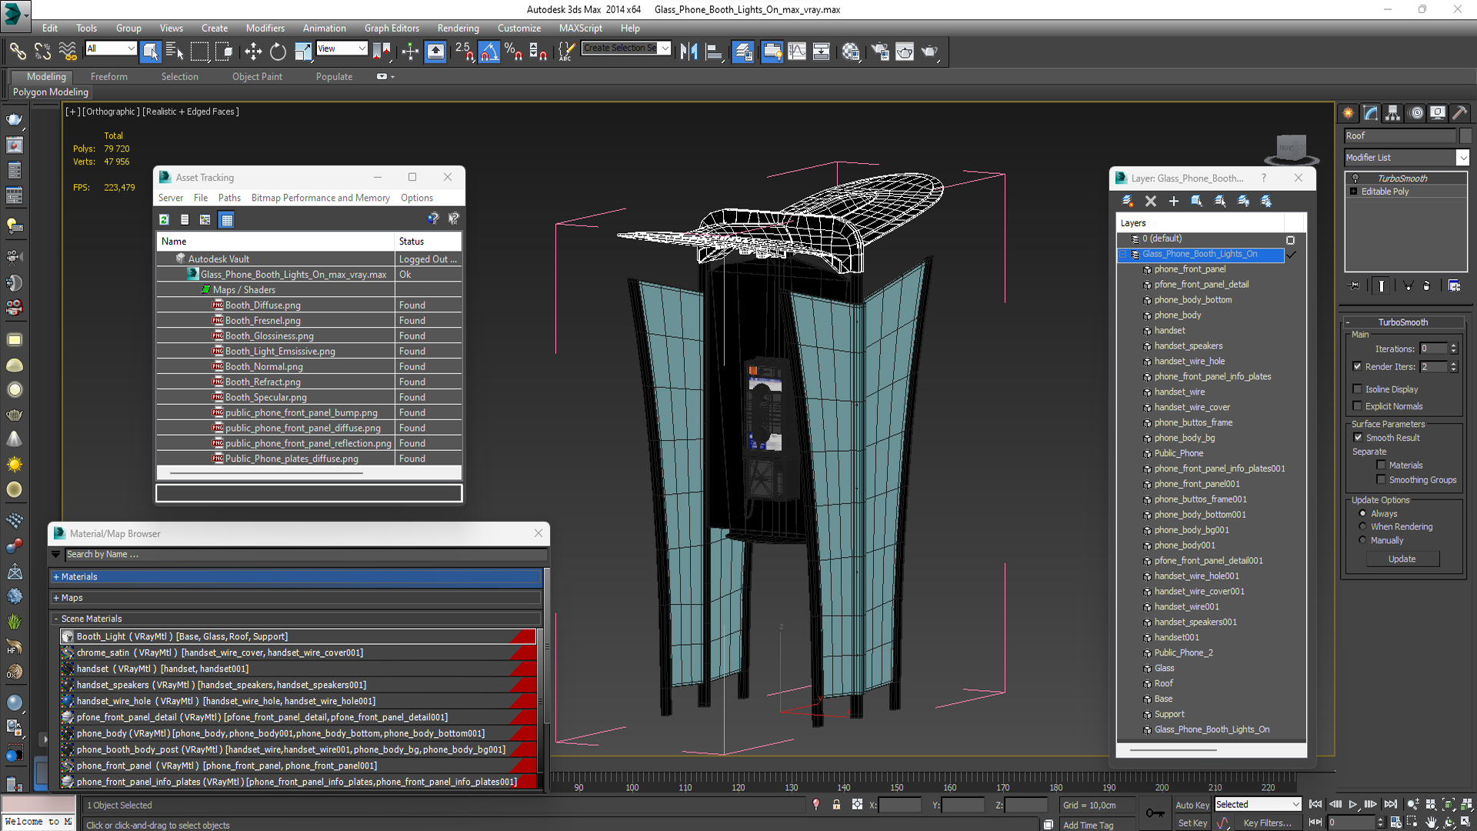Viewport: 1477px width, 831px height.
Task: Click the Polygon Modeling panel label
Action: (x=51, y=92)
